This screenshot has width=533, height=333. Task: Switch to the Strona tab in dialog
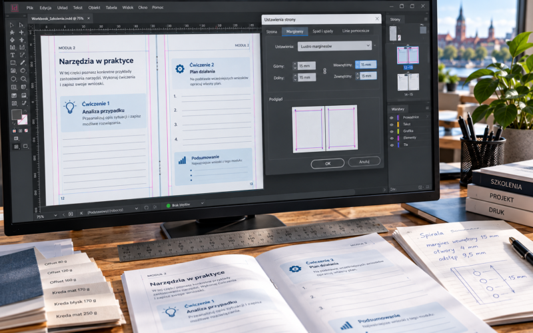pos(272,31)
